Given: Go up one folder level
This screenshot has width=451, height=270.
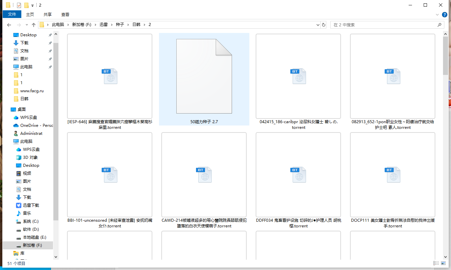Looking at the screenshot, I should [34, 25].
